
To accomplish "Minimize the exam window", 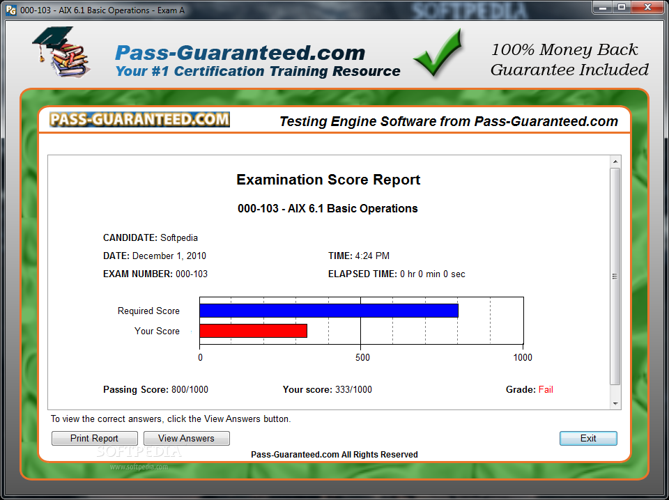I will pos(603,7).
